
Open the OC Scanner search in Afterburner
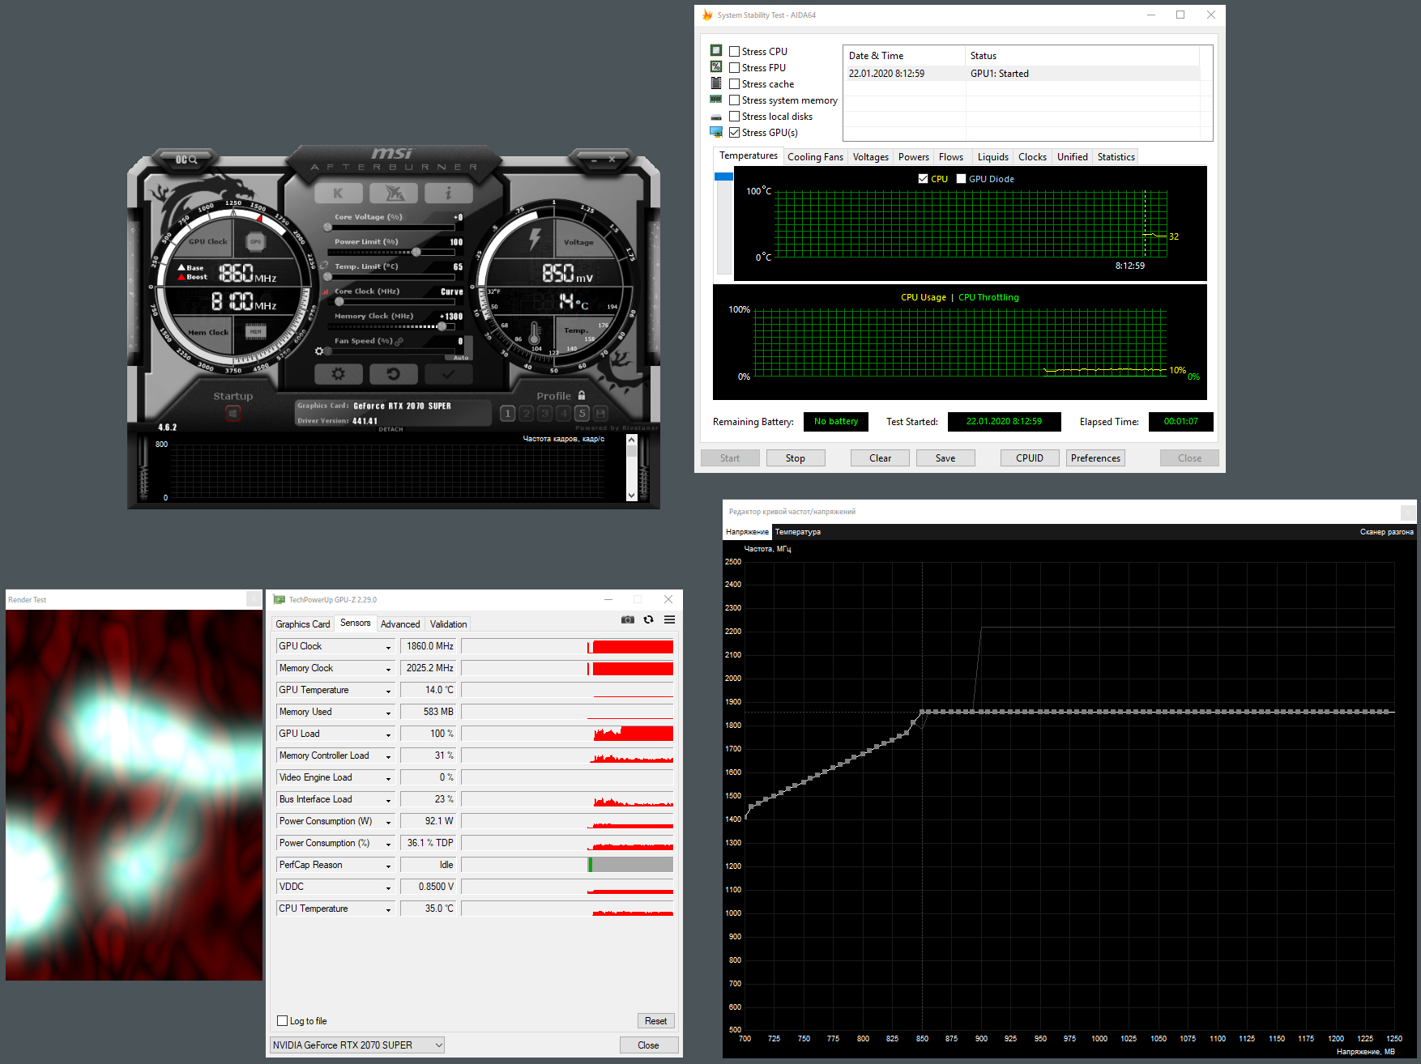pos(187,160)
